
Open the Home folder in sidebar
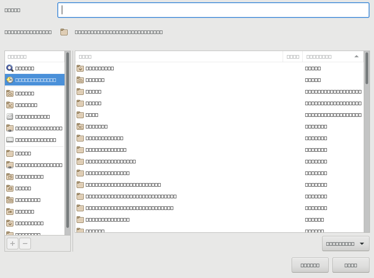(x=34, y=93)
